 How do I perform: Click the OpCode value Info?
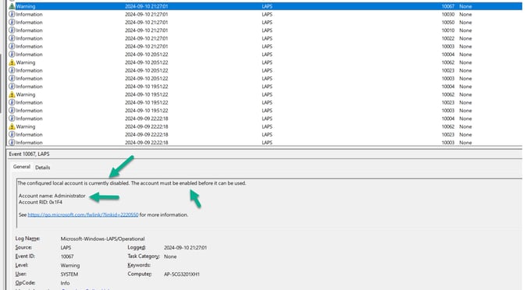(66, 283)
